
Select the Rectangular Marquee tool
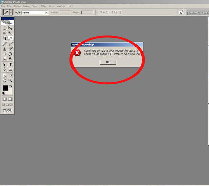point(5,28)
